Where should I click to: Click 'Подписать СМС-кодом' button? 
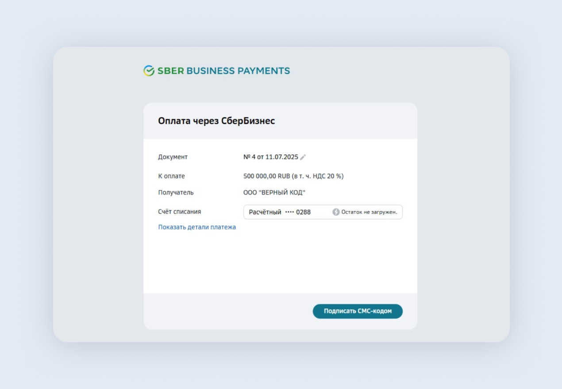(358, 311)
